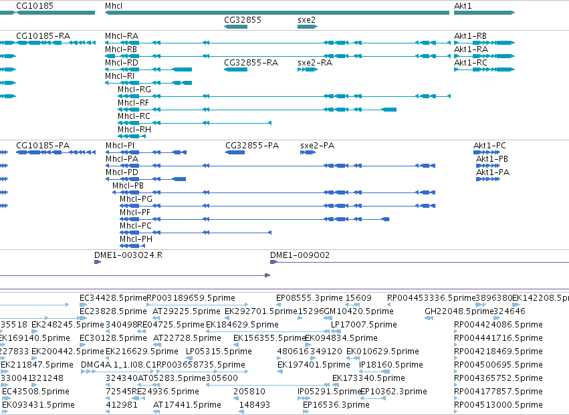Select the EC34428.5prime EST label
Viewport: 569px width, 415px height.
113,298
